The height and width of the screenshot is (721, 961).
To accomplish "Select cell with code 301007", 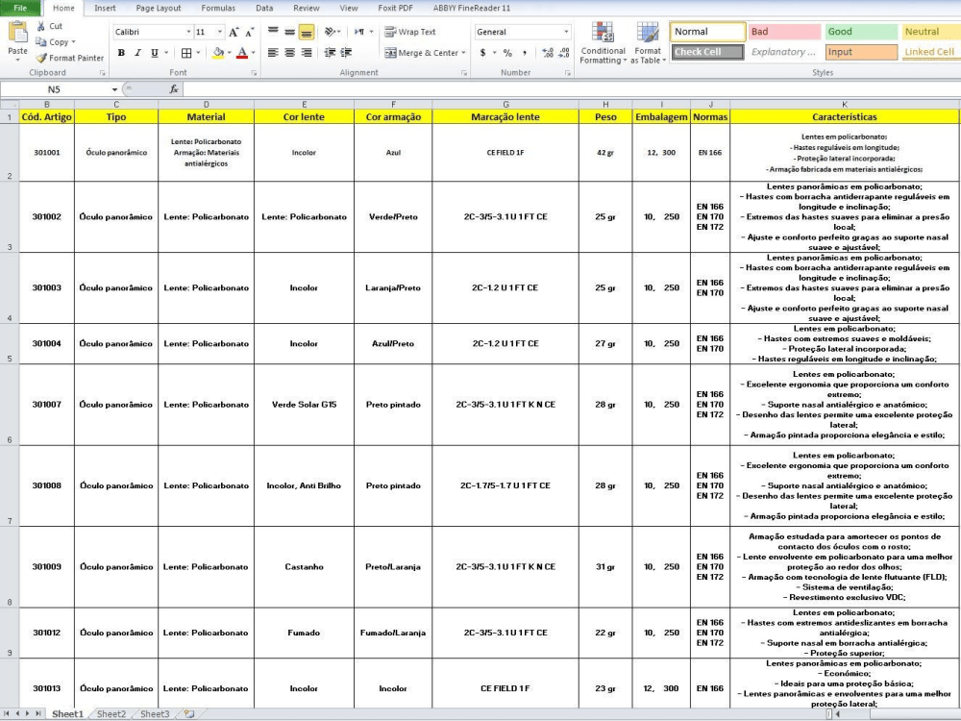I will [x=46, y=405].
